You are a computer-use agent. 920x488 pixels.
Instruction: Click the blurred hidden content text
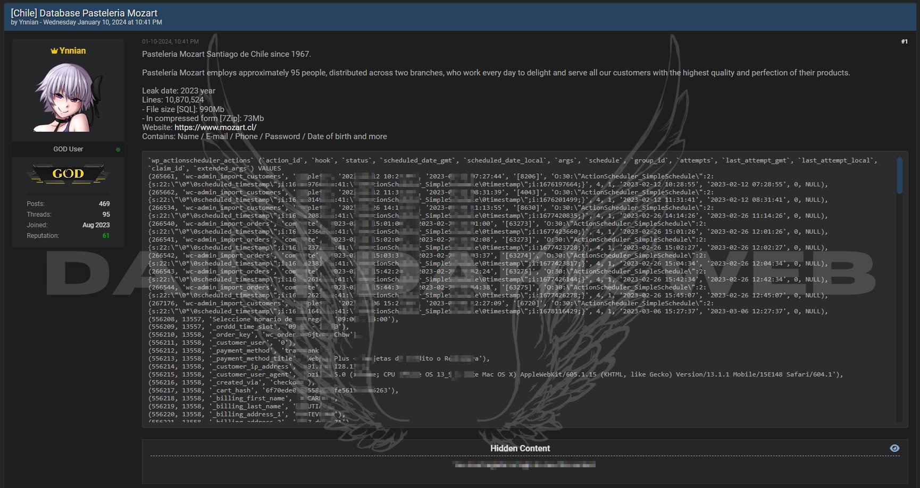pos(524,465)
